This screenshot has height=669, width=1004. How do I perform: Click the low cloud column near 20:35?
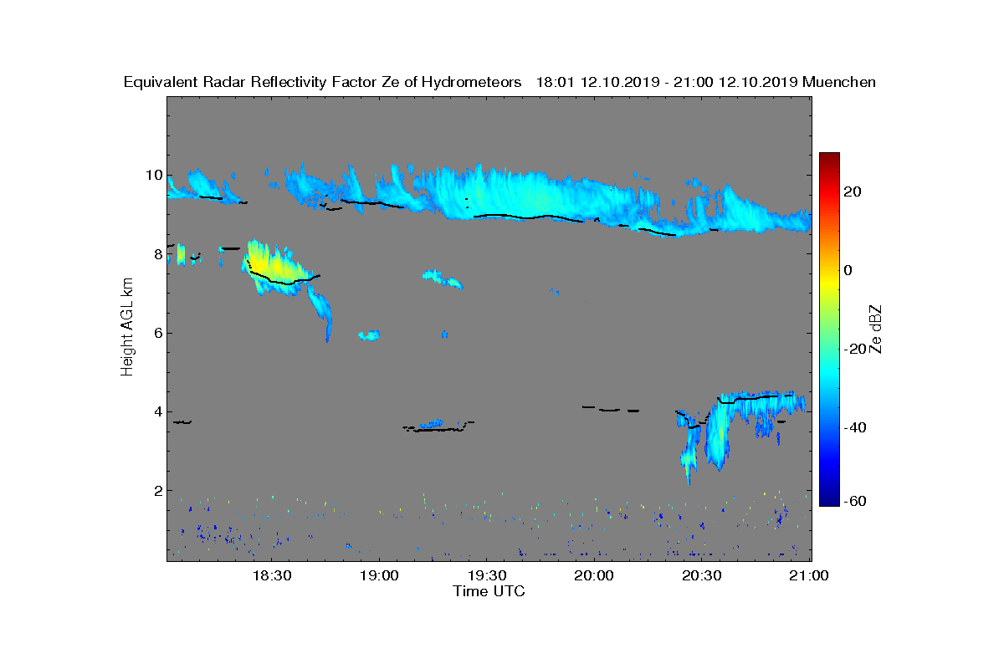click(719, 435)
